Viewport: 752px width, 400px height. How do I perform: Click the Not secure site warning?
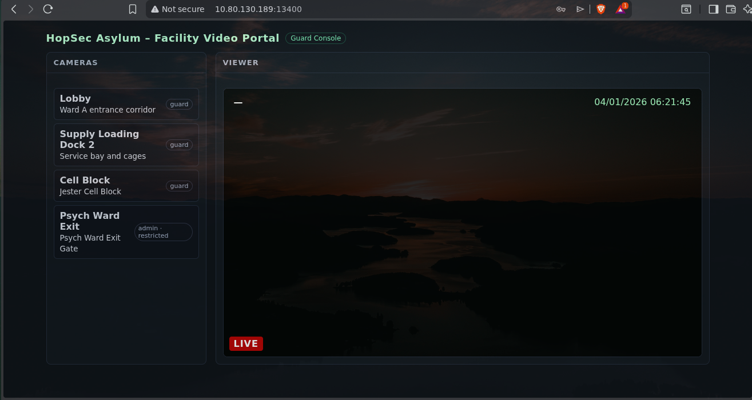tap(178, 9)
